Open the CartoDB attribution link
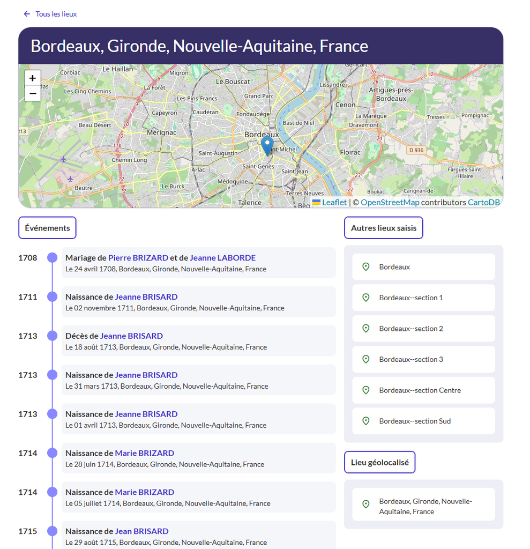The image size is (530, 549). (484, 202)
